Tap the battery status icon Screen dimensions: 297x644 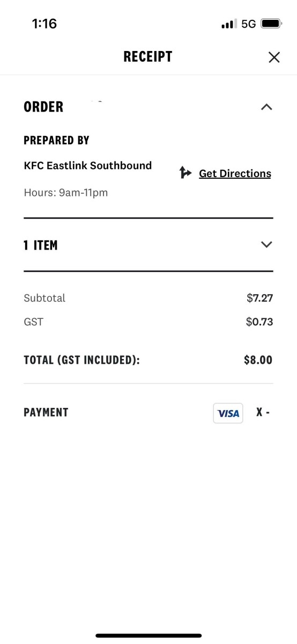point(271,24)
